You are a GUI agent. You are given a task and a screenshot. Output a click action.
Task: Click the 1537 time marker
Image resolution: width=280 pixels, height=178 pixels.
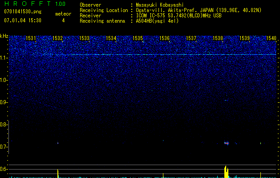(x=191, y=38)
